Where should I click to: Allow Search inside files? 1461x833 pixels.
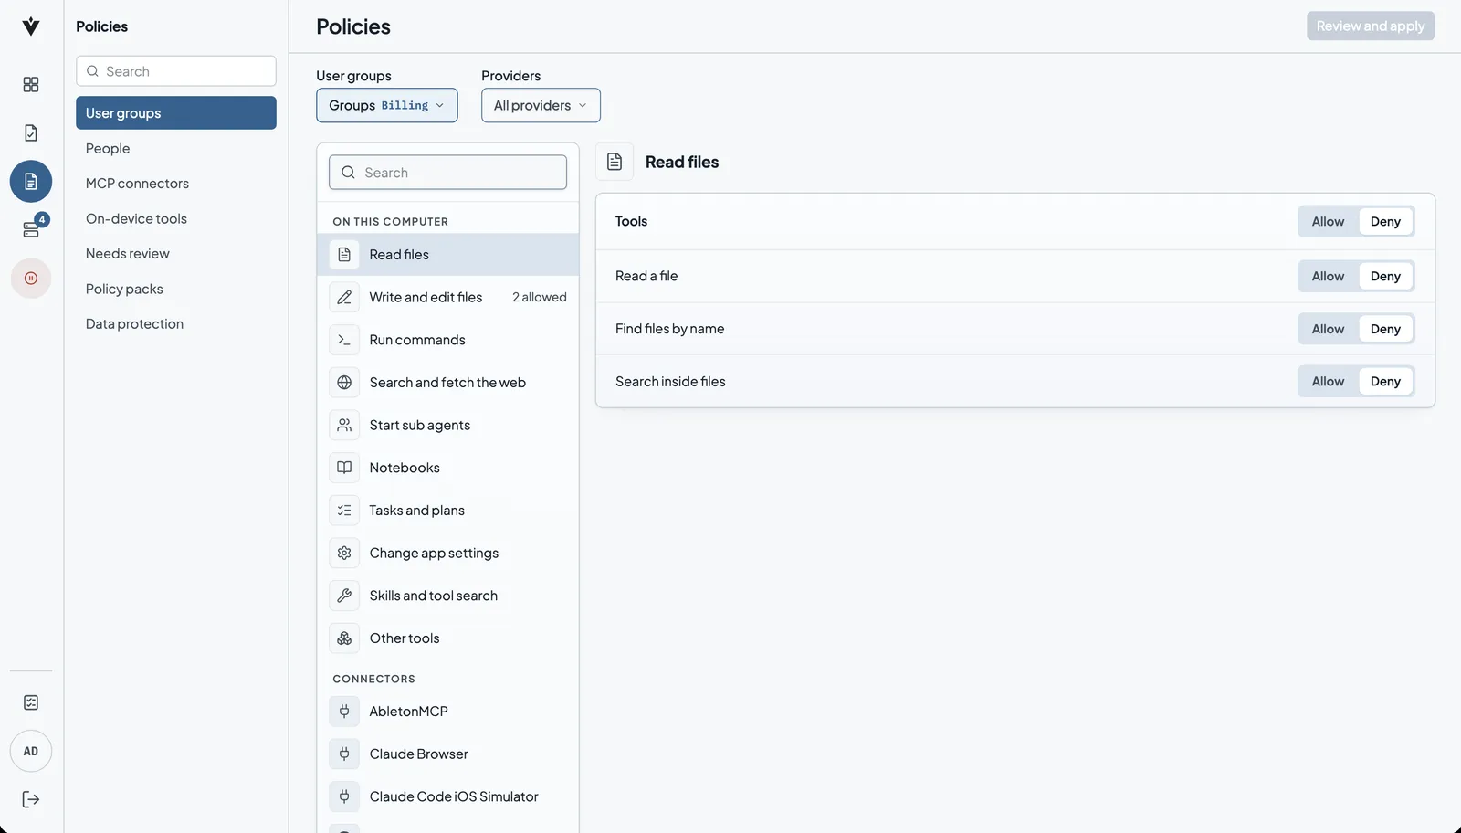click(1328, 381)
